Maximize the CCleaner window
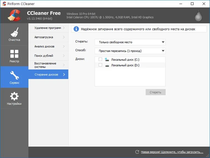This screenshot has height=158, width=210. click(192, 4)
